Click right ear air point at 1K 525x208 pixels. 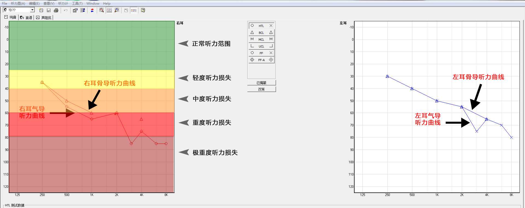click(92, 119)
